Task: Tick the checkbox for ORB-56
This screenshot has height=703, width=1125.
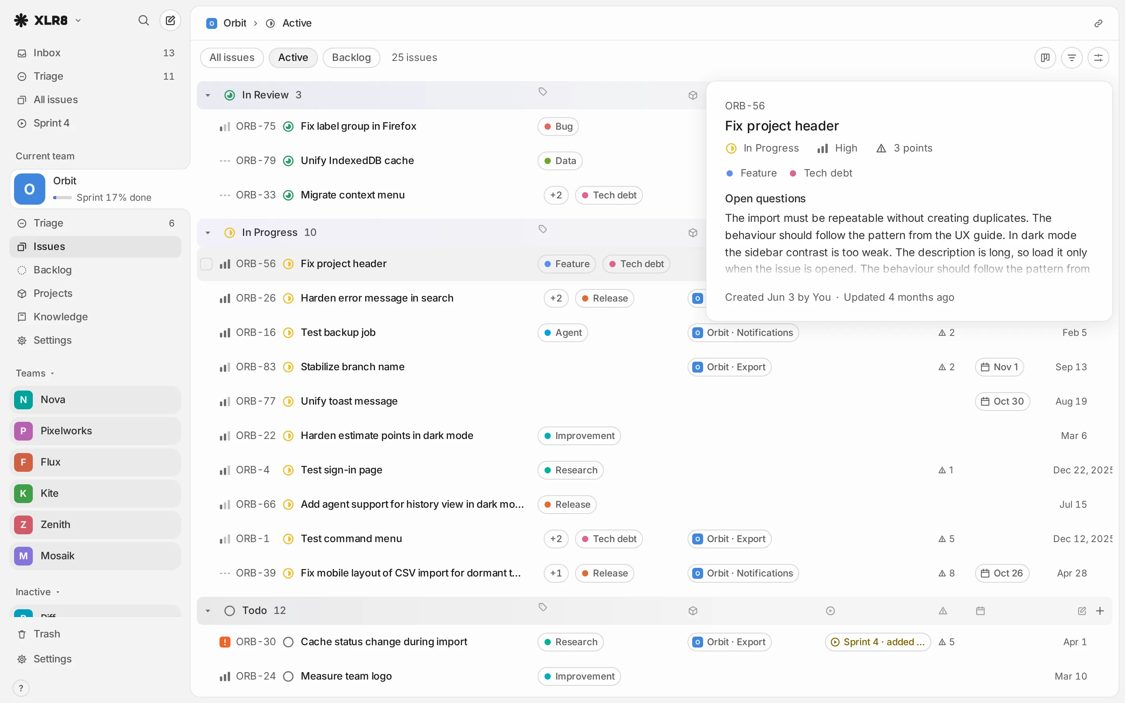Action: coord(206,264)
